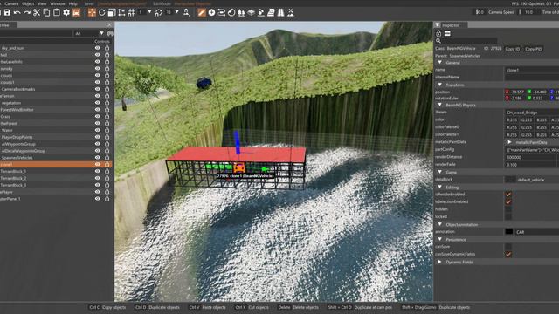Open the View menu
This screenshot has width=559, height=314.
click(42, 3)
